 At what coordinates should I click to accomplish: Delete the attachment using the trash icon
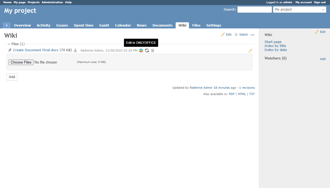click(152, 50)
